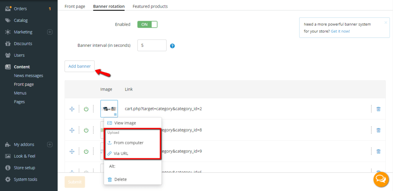
Task: Toggle power switch for category_id=2 banner
Action: pos(86,109)
